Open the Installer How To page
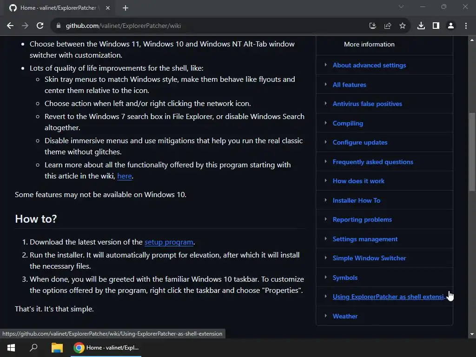This screenshot has height=357, width=476. click(x=357, y=200)
